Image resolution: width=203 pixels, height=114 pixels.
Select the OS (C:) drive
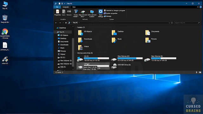click(x=93, y=58)
